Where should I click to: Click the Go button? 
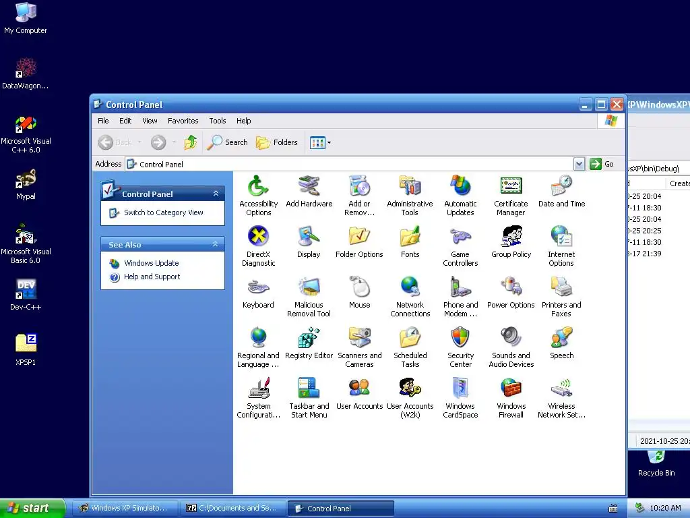(602, 165)
